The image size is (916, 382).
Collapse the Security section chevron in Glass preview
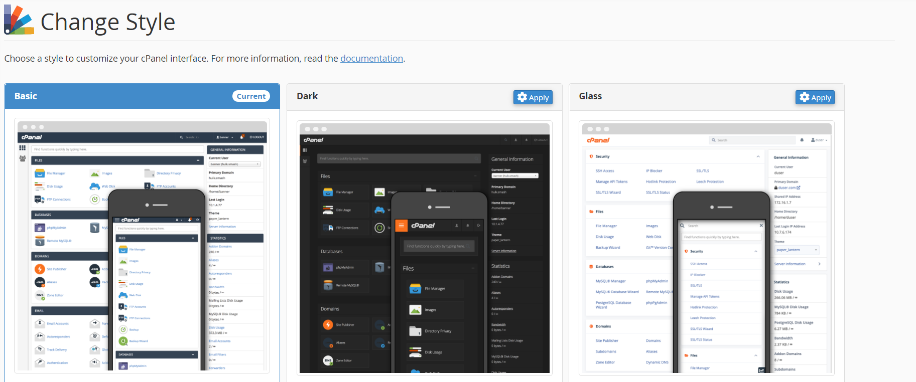click(758, 156)
